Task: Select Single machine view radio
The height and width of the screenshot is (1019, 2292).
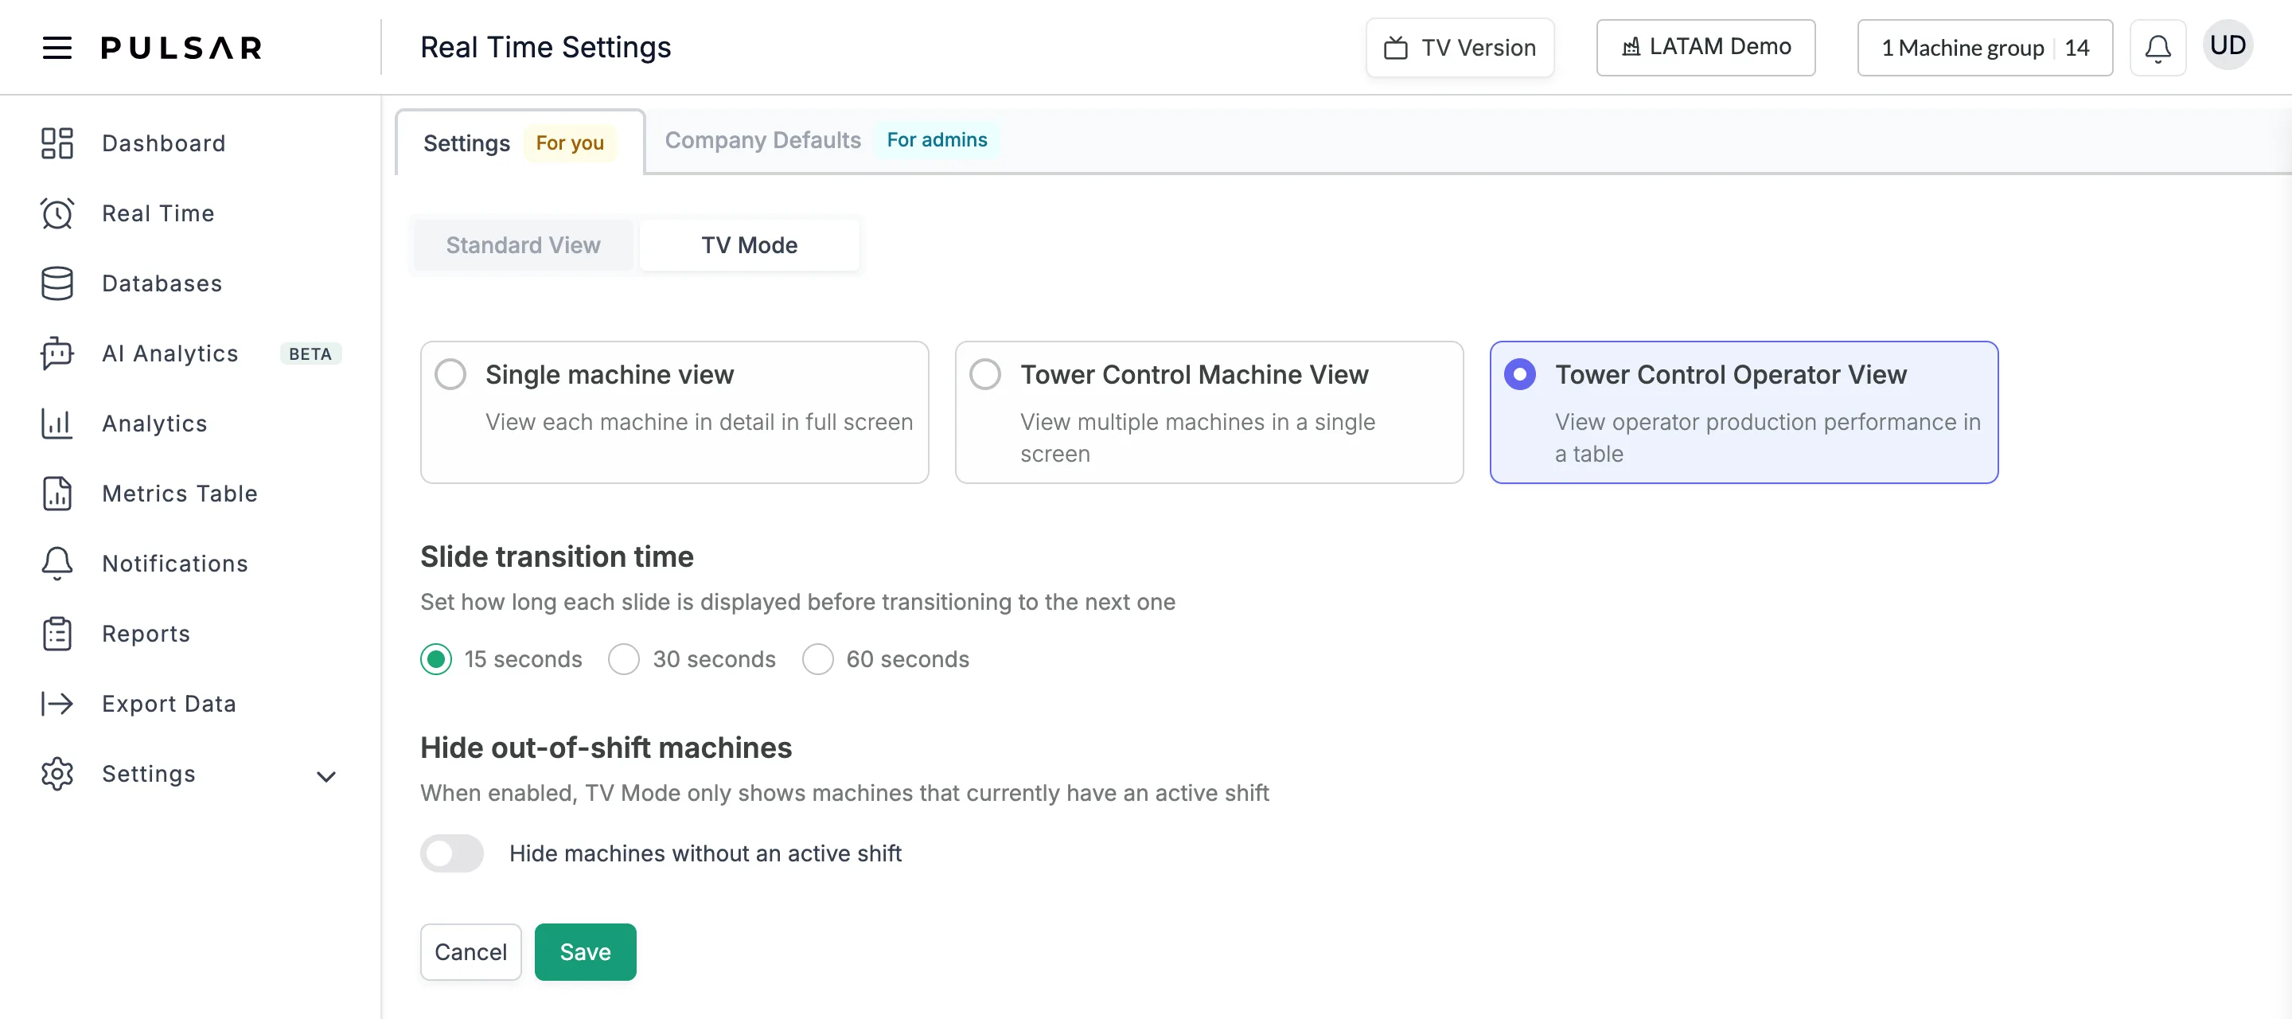Action: click(x=450, y=375)
